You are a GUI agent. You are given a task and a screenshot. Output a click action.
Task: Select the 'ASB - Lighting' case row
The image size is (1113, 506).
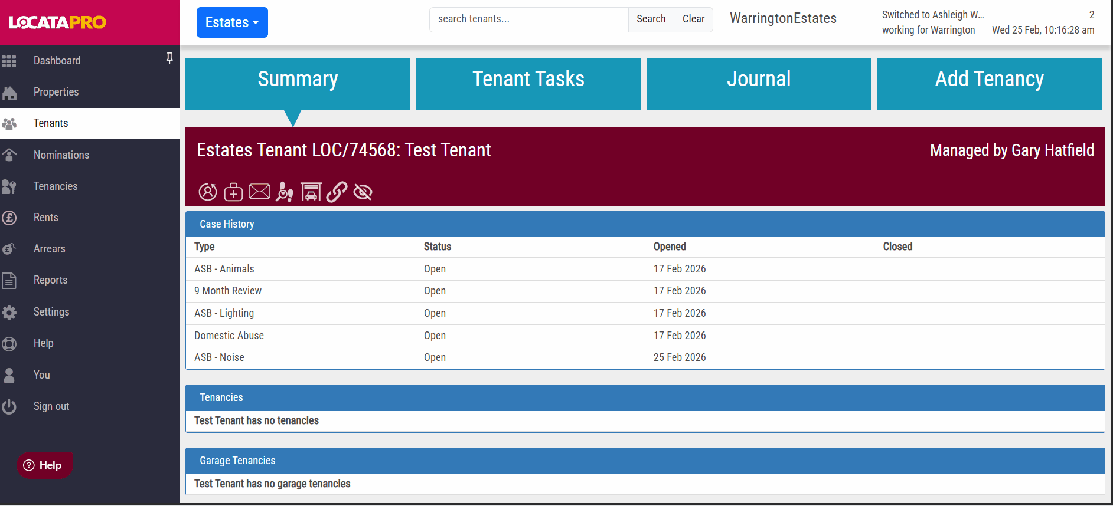pos(645,313)
